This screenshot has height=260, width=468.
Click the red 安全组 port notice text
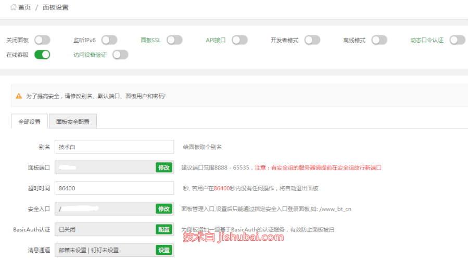tap(318, 168)
